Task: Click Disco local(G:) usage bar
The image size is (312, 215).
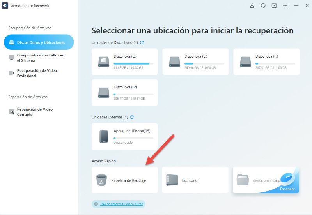Action: [133, 94]
